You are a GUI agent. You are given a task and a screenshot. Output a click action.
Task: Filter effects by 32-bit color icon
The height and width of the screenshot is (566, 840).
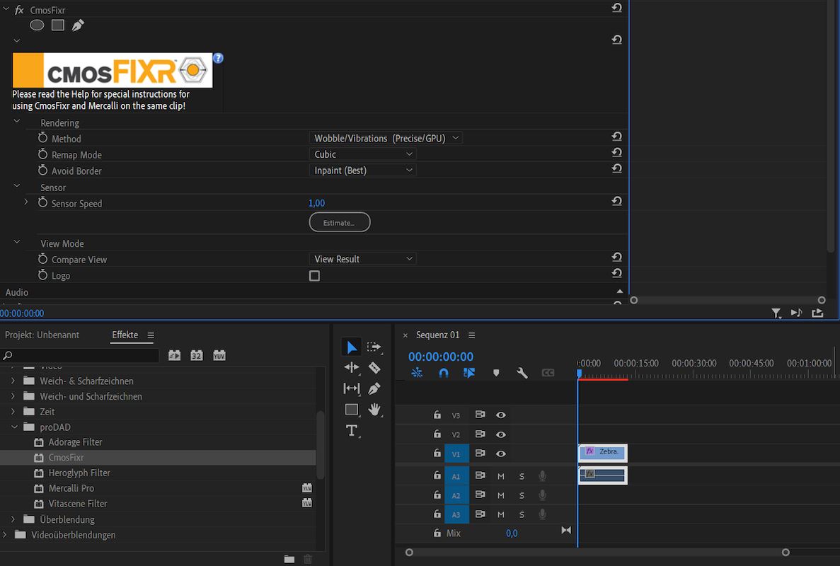pyautogui.click(x=197, y=355)
